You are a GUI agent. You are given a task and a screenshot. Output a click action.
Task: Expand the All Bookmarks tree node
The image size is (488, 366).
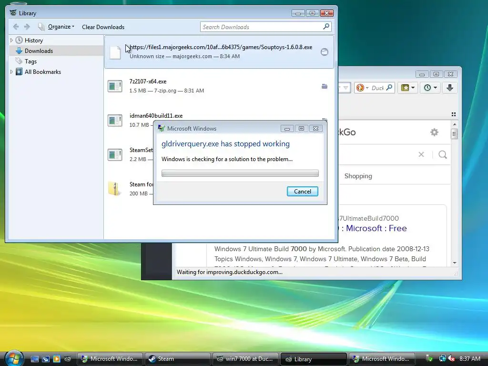tap(11, 71)
